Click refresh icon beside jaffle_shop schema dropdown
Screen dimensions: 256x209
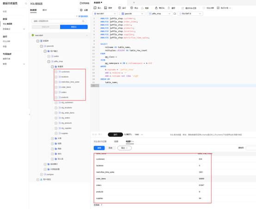click(175, 14)
